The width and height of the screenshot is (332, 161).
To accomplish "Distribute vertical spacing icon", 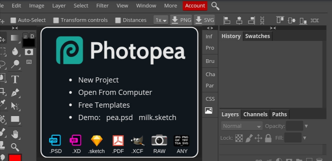I will click(x=262, y=20).
